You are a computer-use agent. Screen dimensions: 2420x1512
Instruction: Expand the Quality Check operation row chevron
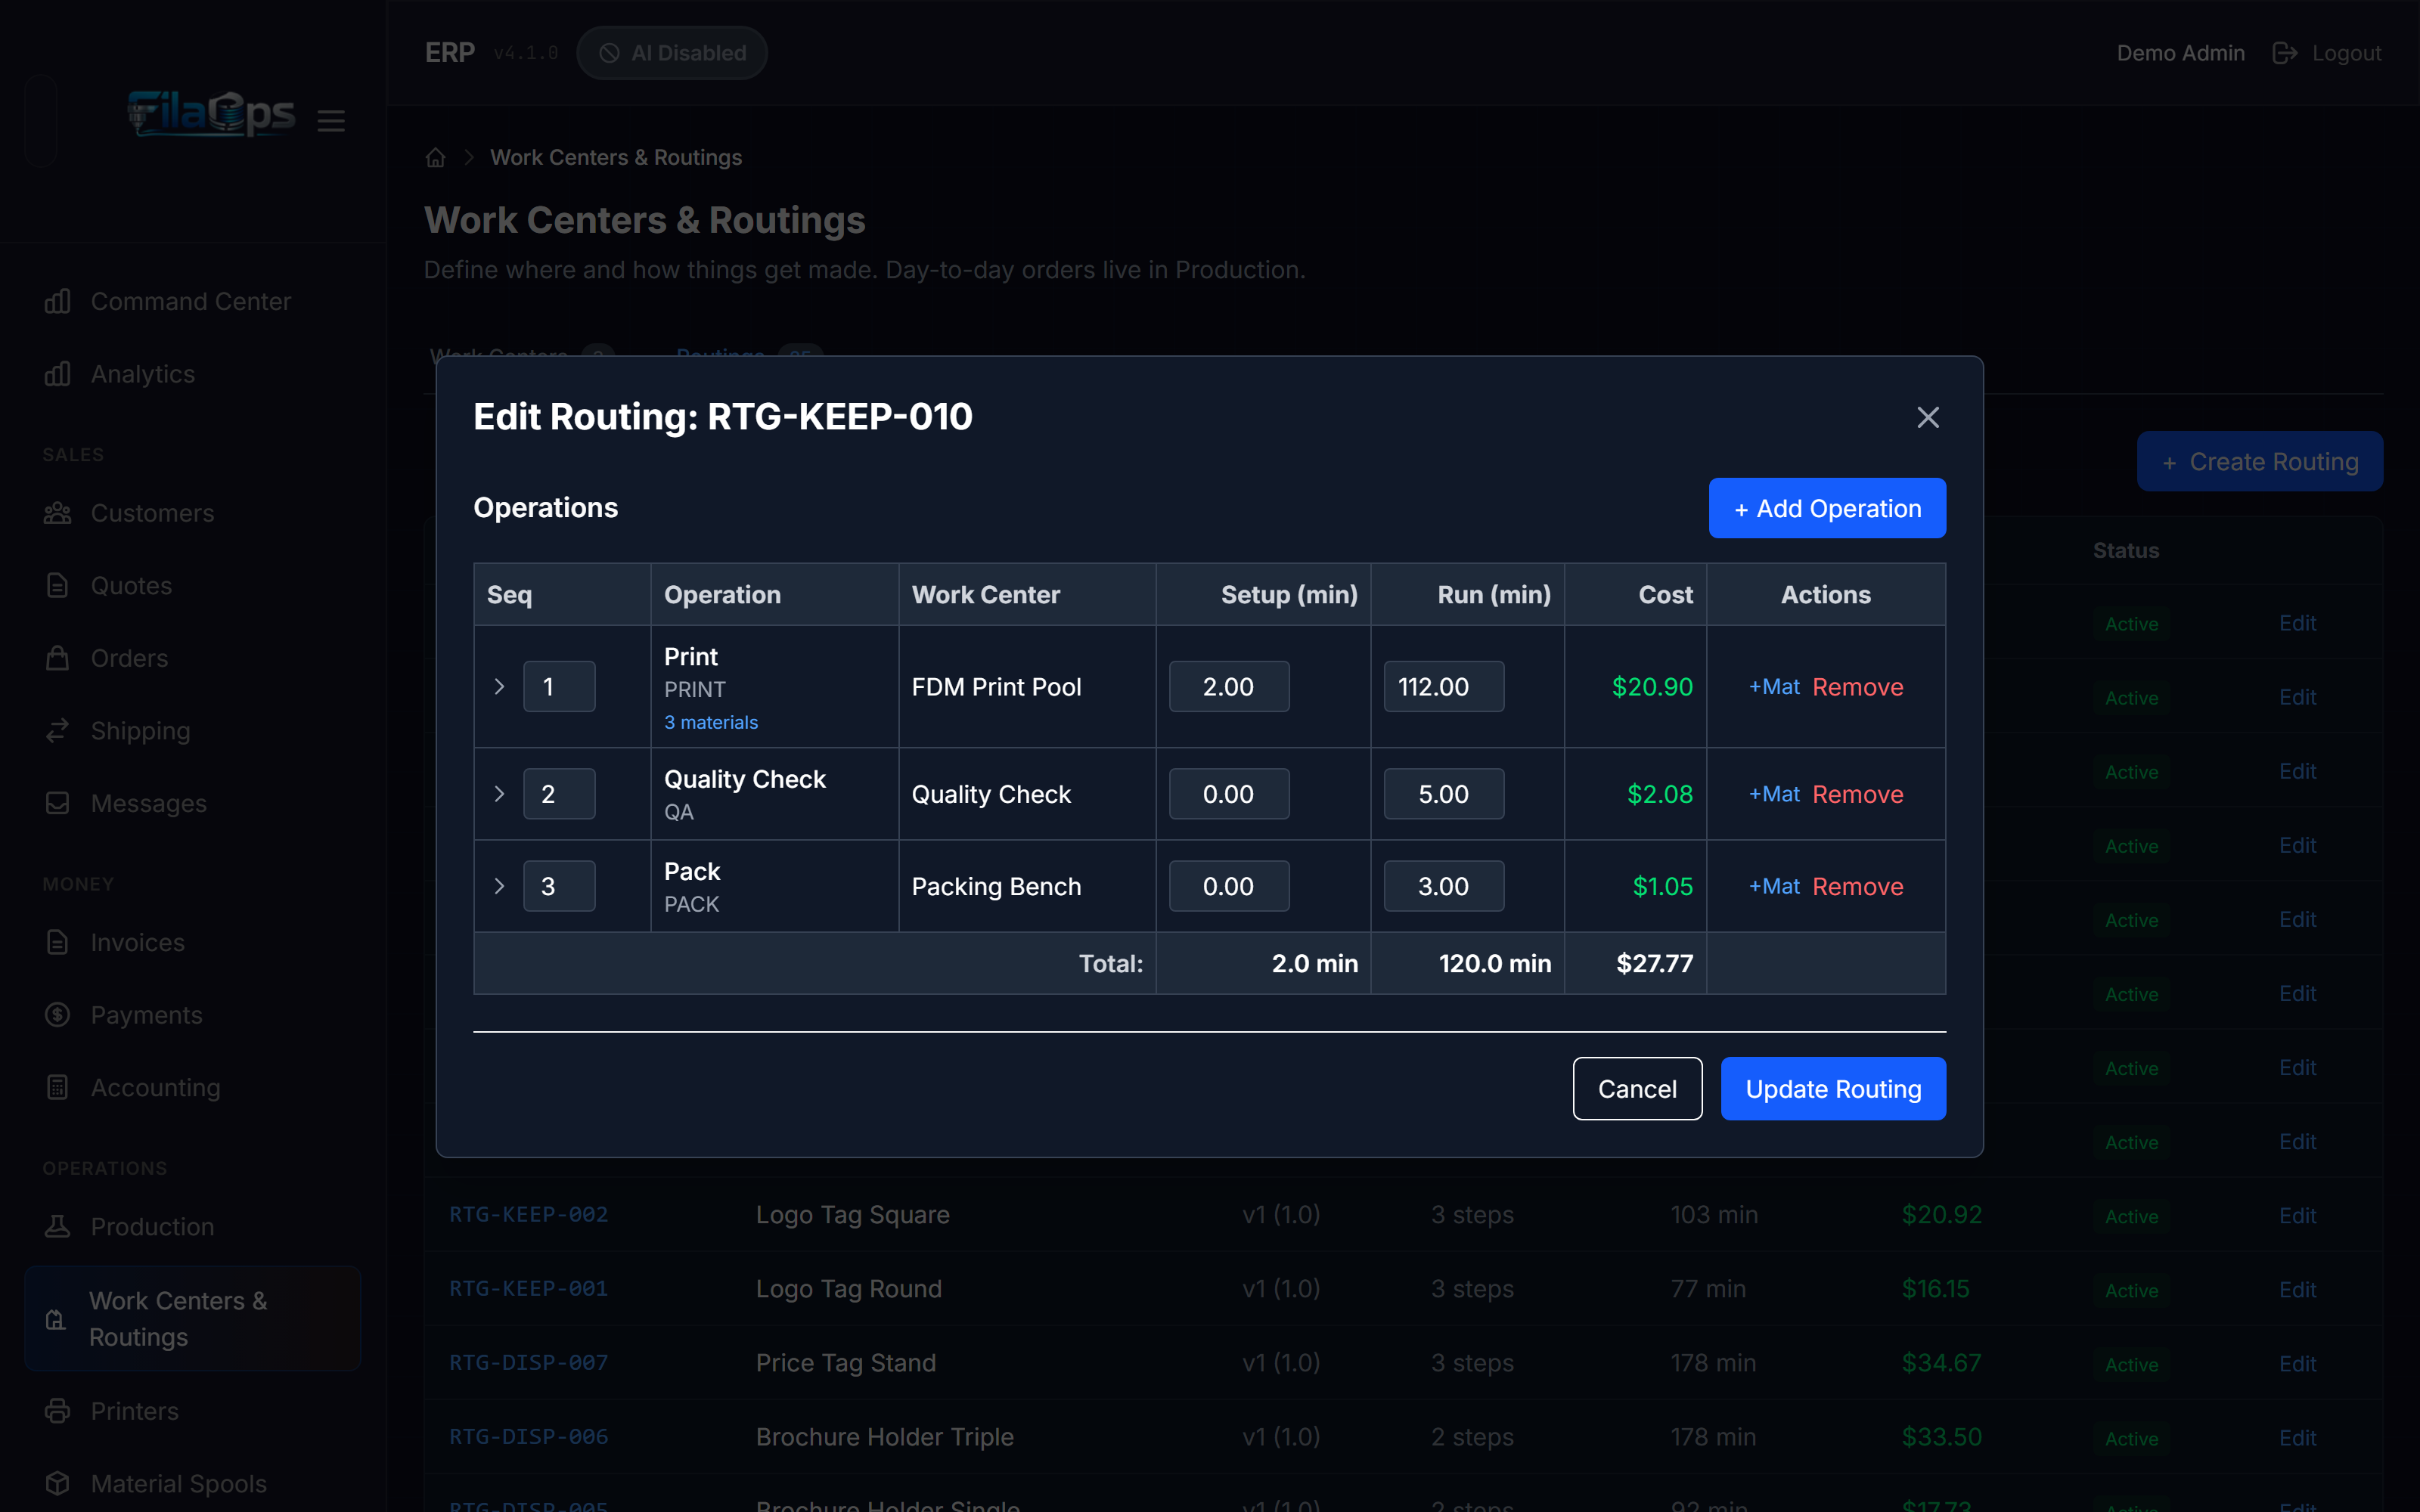pos(499,794)
